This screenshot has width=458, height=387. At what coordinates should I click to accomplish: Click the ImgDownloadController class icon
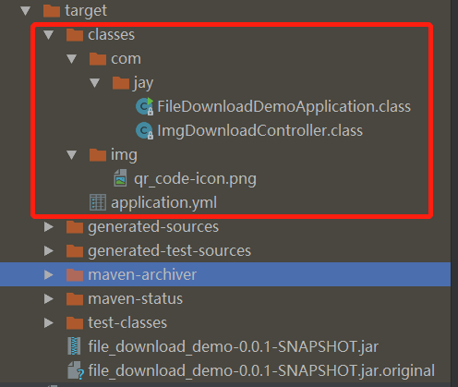click(144, 130)
